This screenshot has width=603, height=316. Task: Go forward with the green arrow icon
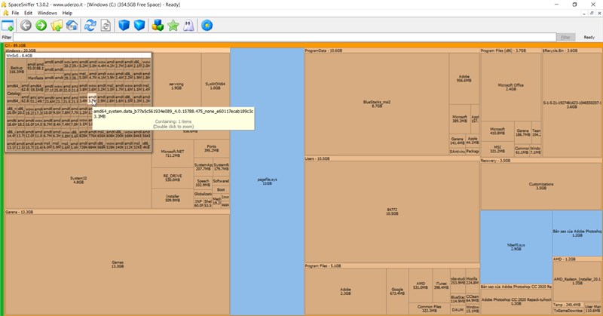click(x=41, y=26)
